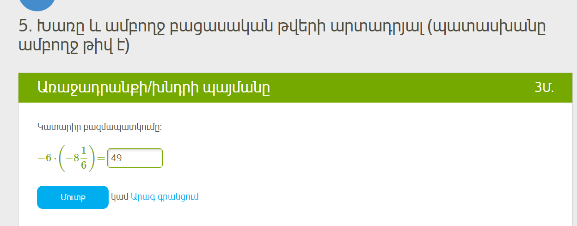Click the word կամ beside the button

[x=120, y=196]
